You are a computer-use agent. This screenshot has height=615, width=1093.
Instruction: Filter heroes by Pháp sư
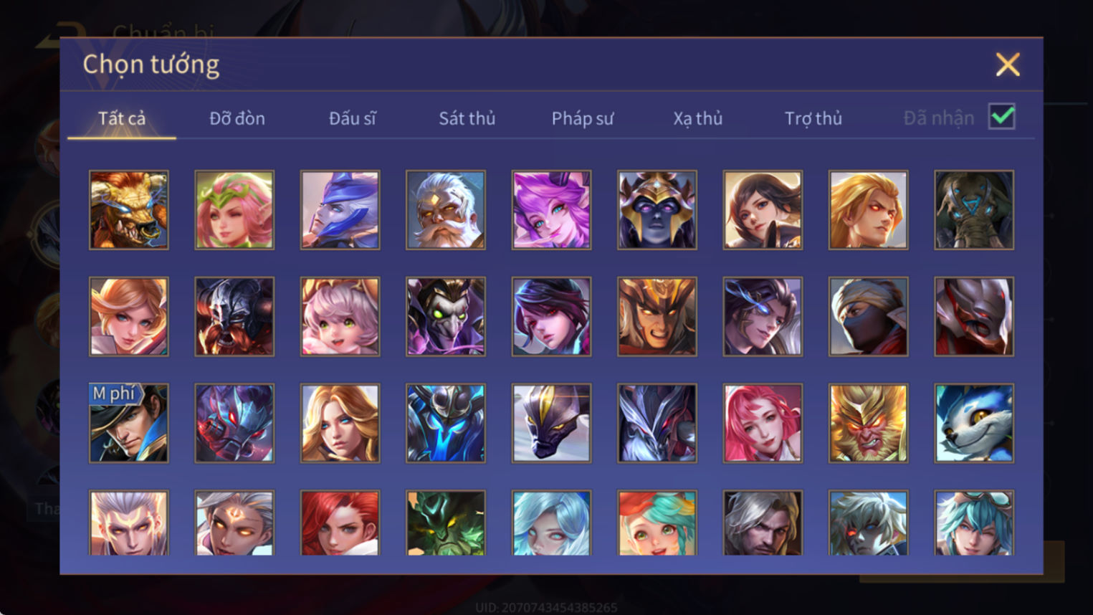[583, 118]
